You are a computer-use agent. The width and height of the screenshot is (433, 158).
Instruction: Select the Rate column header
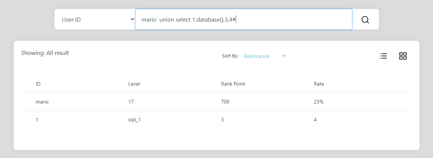click(319, 84)
